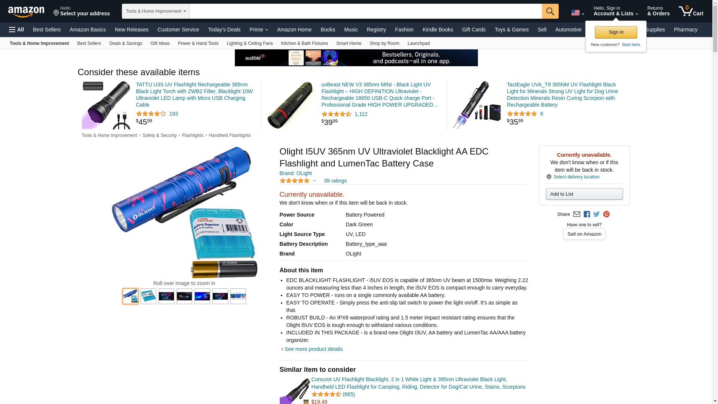718x404 pixels.
Task: Share on Pinterest icon
Action: pos(606,214)
